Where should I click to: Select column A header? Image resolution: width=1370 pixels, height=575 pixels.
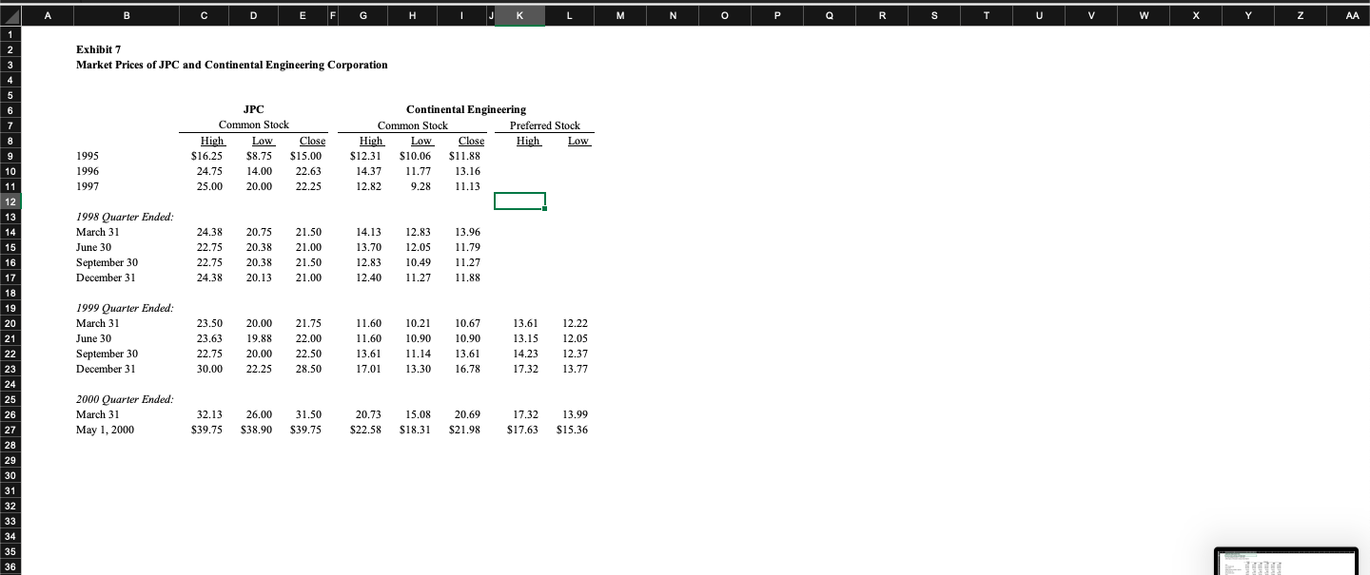48,15
